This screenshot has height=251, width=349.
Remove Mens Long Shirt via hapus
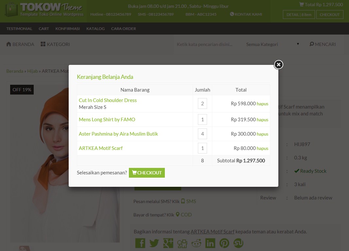pyautogui.click(x=262, y=120)
